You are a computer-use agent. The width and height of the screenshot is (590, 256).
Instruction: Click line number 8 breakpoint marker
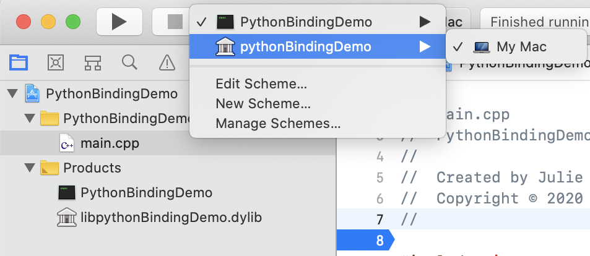coord(365,240)
